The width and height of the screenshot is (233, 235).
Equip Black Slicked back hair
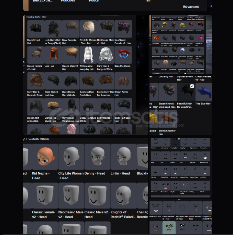pos(53,81)
